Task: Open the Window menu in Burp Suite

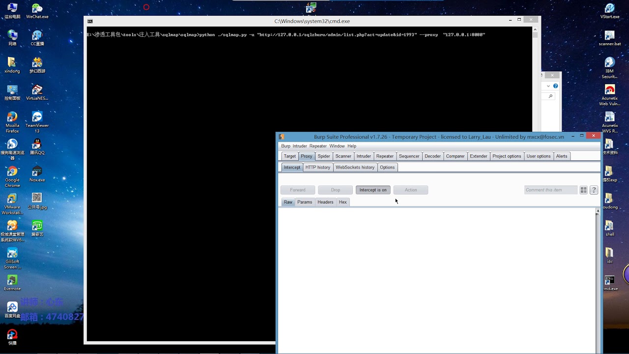Action: [x=337, y=146]
